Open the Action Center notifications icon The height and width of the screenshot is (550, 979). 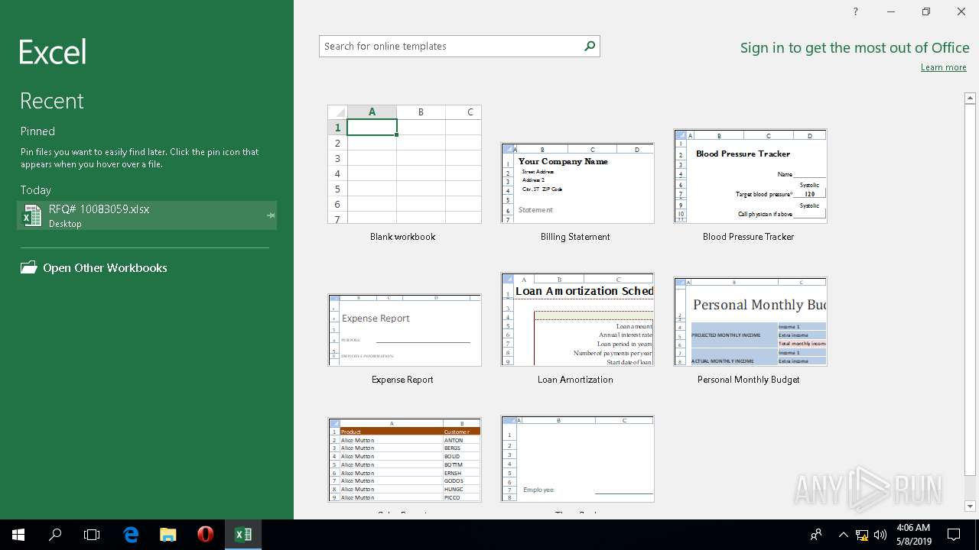coord(954,535)
